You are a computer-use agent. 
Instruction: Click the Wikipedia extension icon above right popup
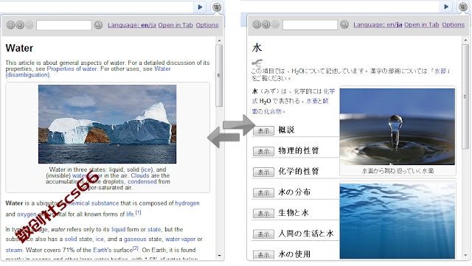tap(462, 7)
